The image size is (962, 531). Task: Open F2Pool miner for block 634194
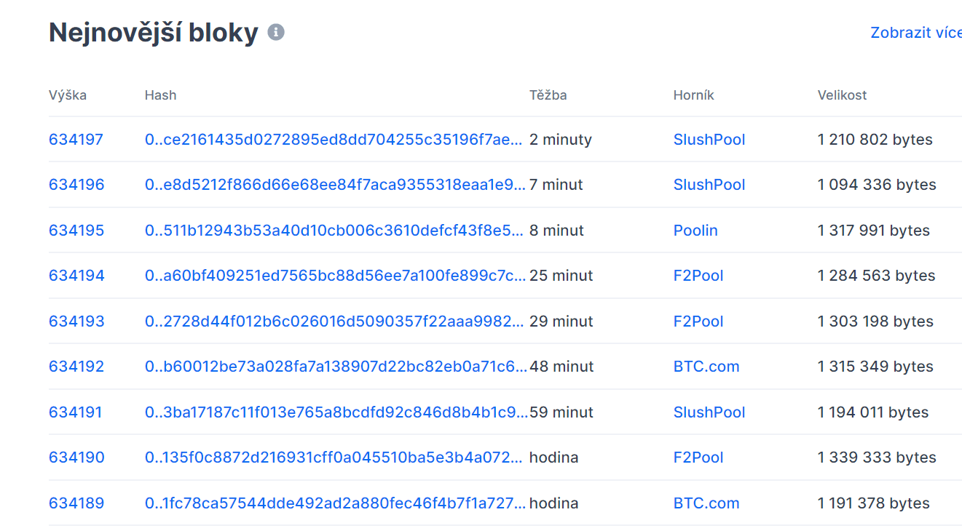[x=698, y=276]
